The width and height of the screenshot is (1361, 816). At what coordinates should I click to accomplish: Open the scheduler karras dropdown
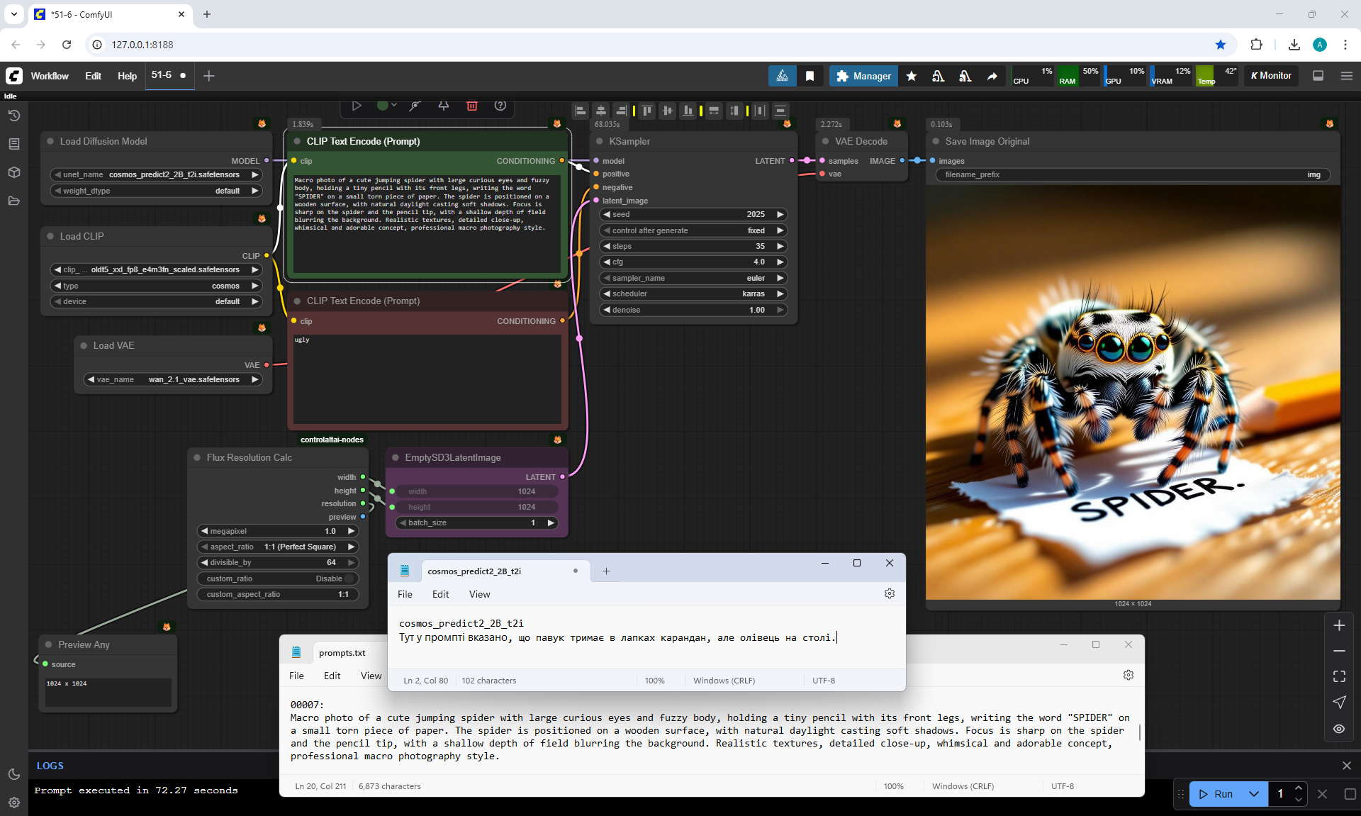coord(694,294)
